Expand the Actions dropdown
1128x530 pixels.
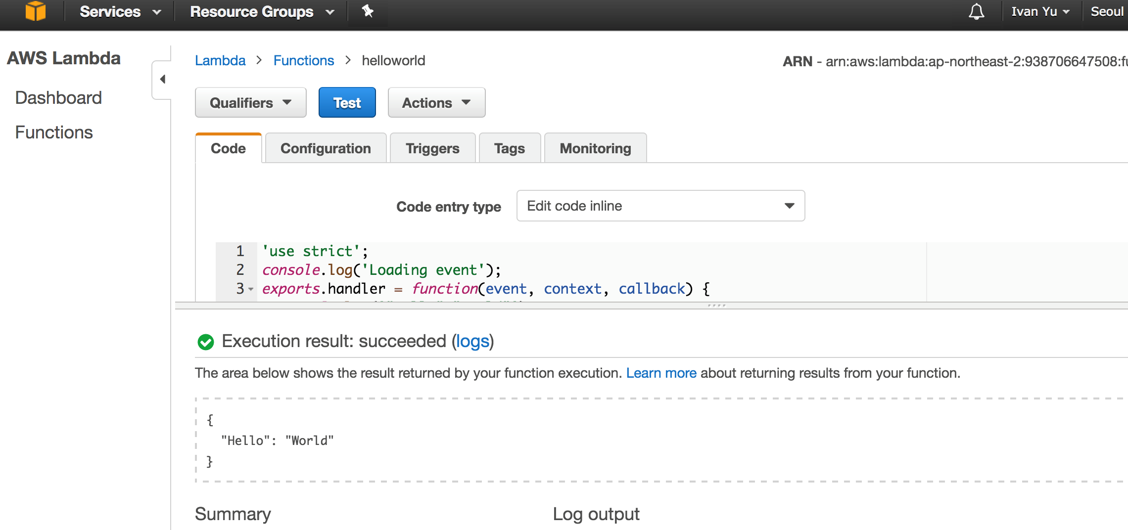tap(436, 102)
